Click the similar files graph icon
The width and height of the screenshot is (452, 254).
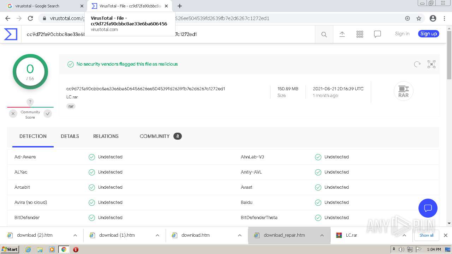pyautogui.click(x=432, y=64)
